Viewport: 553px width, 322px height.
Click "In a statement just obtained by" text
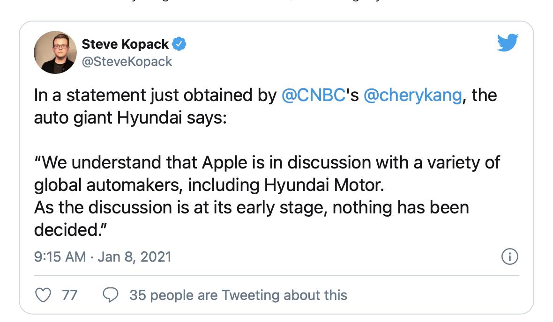pos(155,95)
